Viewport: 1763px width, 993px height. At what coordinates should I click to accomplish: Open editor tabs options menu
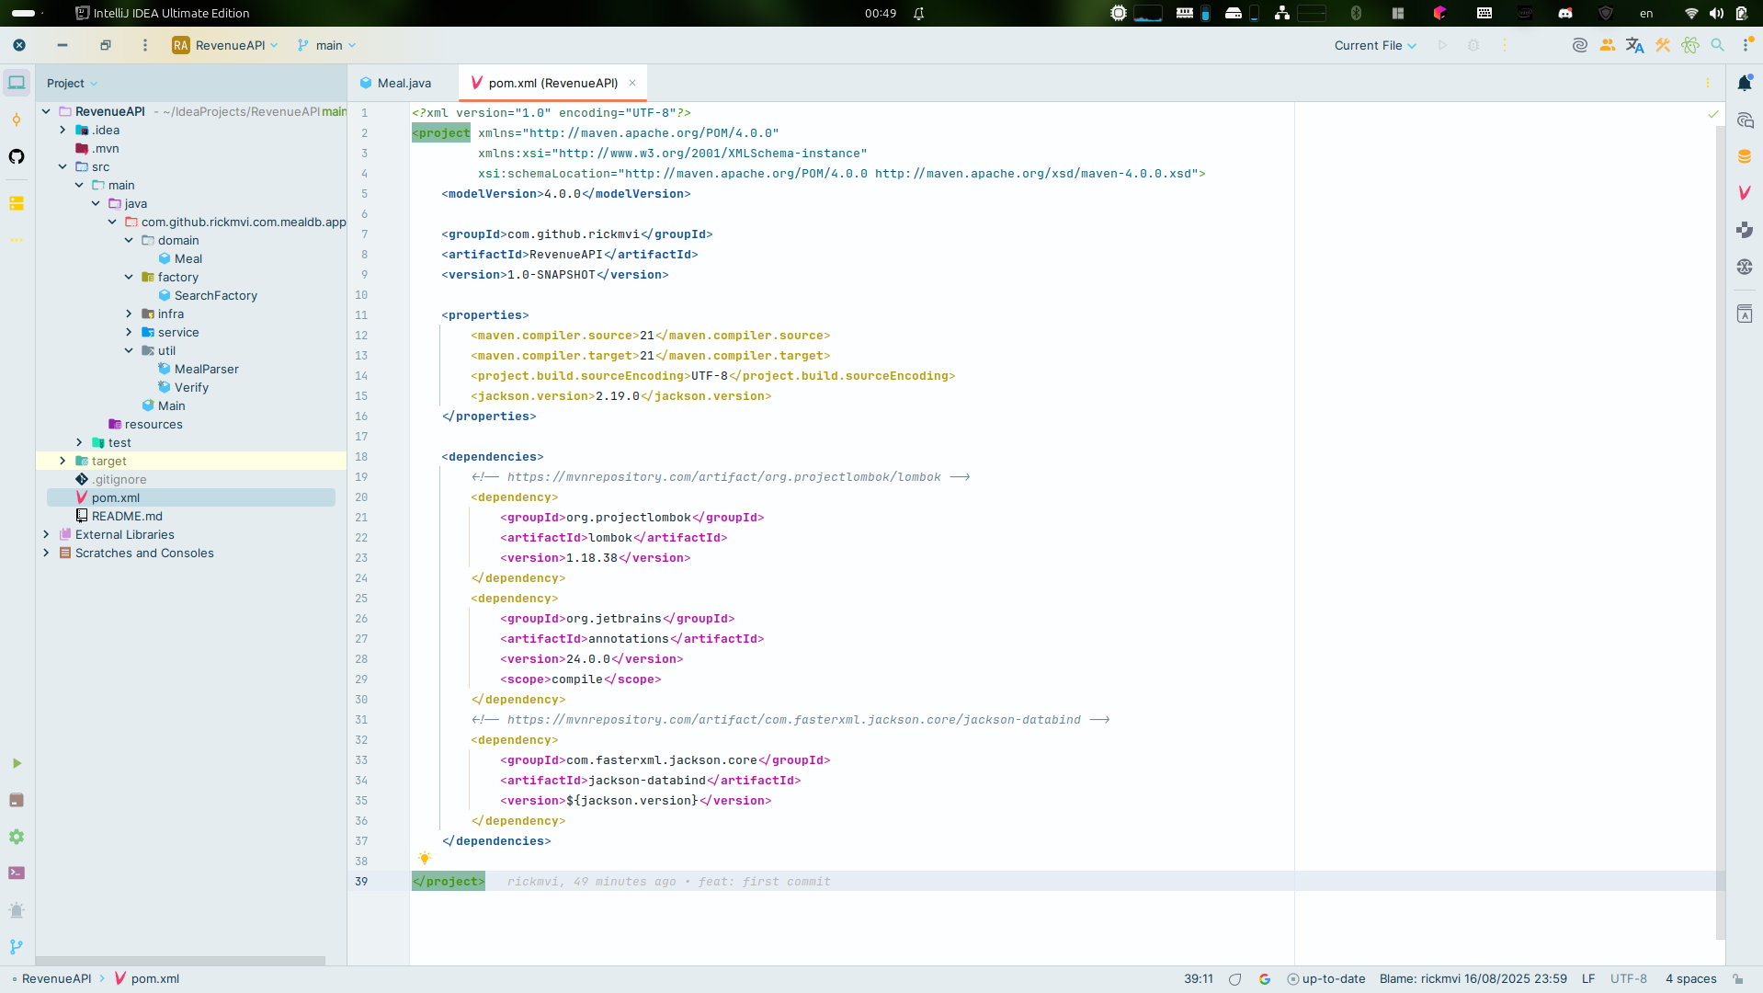[1708, 83]
